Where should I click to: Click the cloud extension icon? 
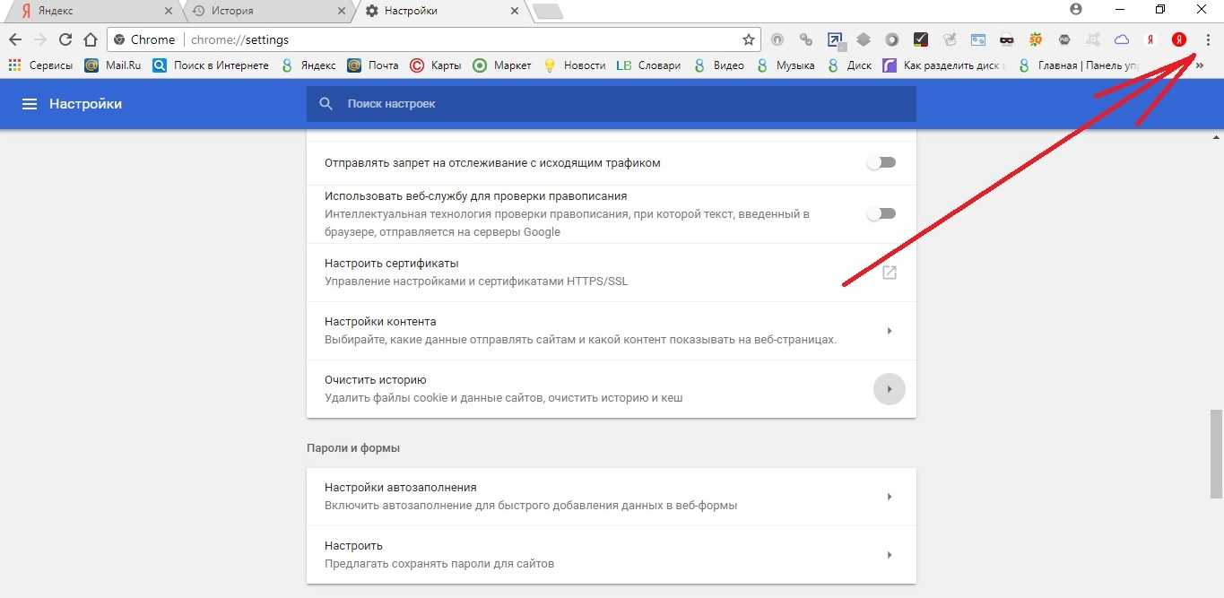click(x=1122, y=39)
